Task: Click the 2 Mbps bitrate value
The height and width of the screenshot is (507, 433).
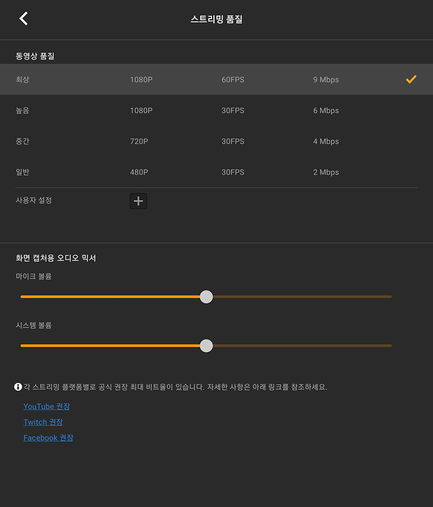Action: [326, 172]
